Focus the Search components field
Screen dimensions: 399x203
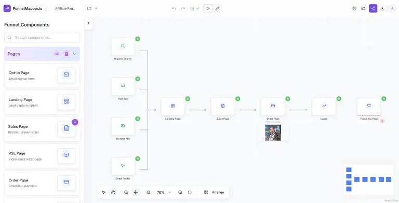point(42,38)
